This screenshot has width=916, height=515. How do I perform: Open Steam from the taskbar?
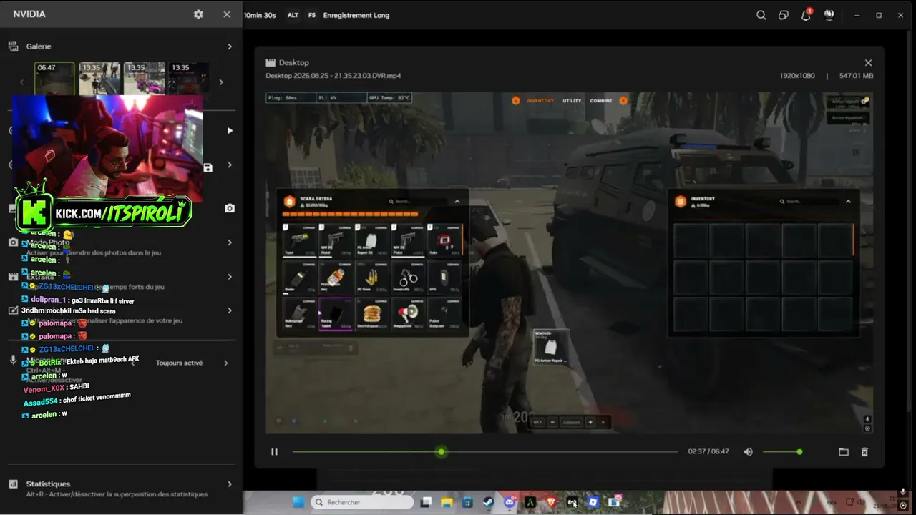point(488,502)
